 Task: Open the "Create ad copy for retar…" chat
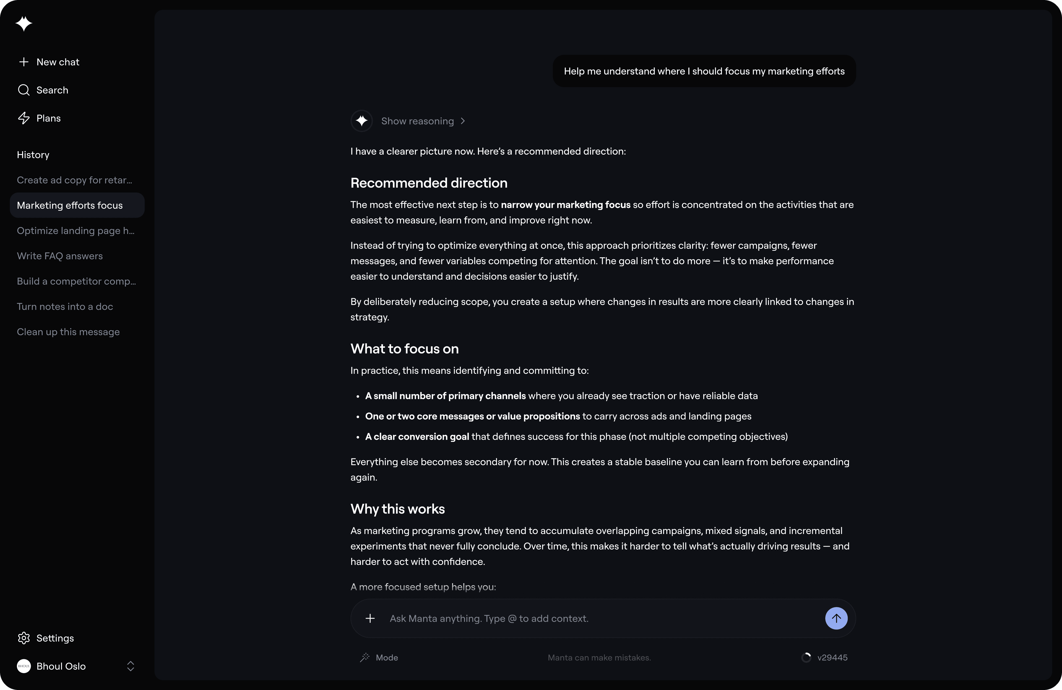coord(74,180)
